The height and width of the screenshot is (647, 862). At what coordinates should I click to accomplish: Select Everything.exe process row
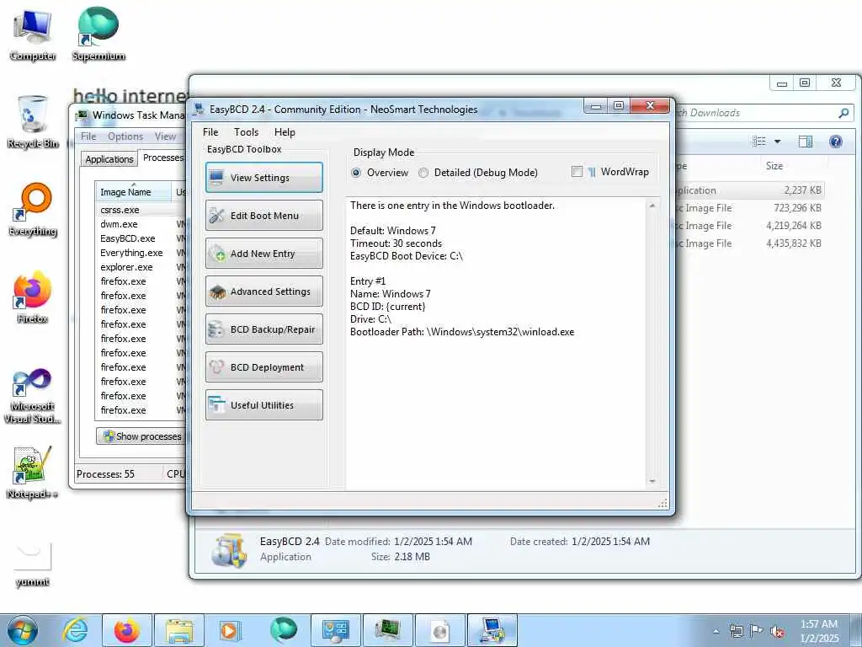[141, 253]
